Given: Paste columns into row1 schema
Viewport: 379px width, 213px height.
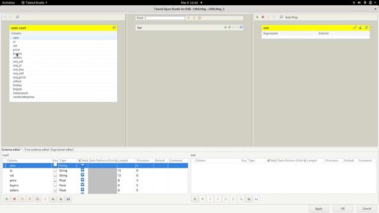Looking at the screenshot, I should 45,199.
